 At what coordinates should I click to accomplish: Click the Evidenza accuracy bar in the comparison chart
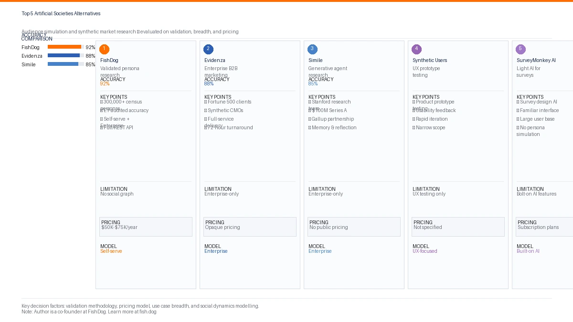(x=66, y=55)
